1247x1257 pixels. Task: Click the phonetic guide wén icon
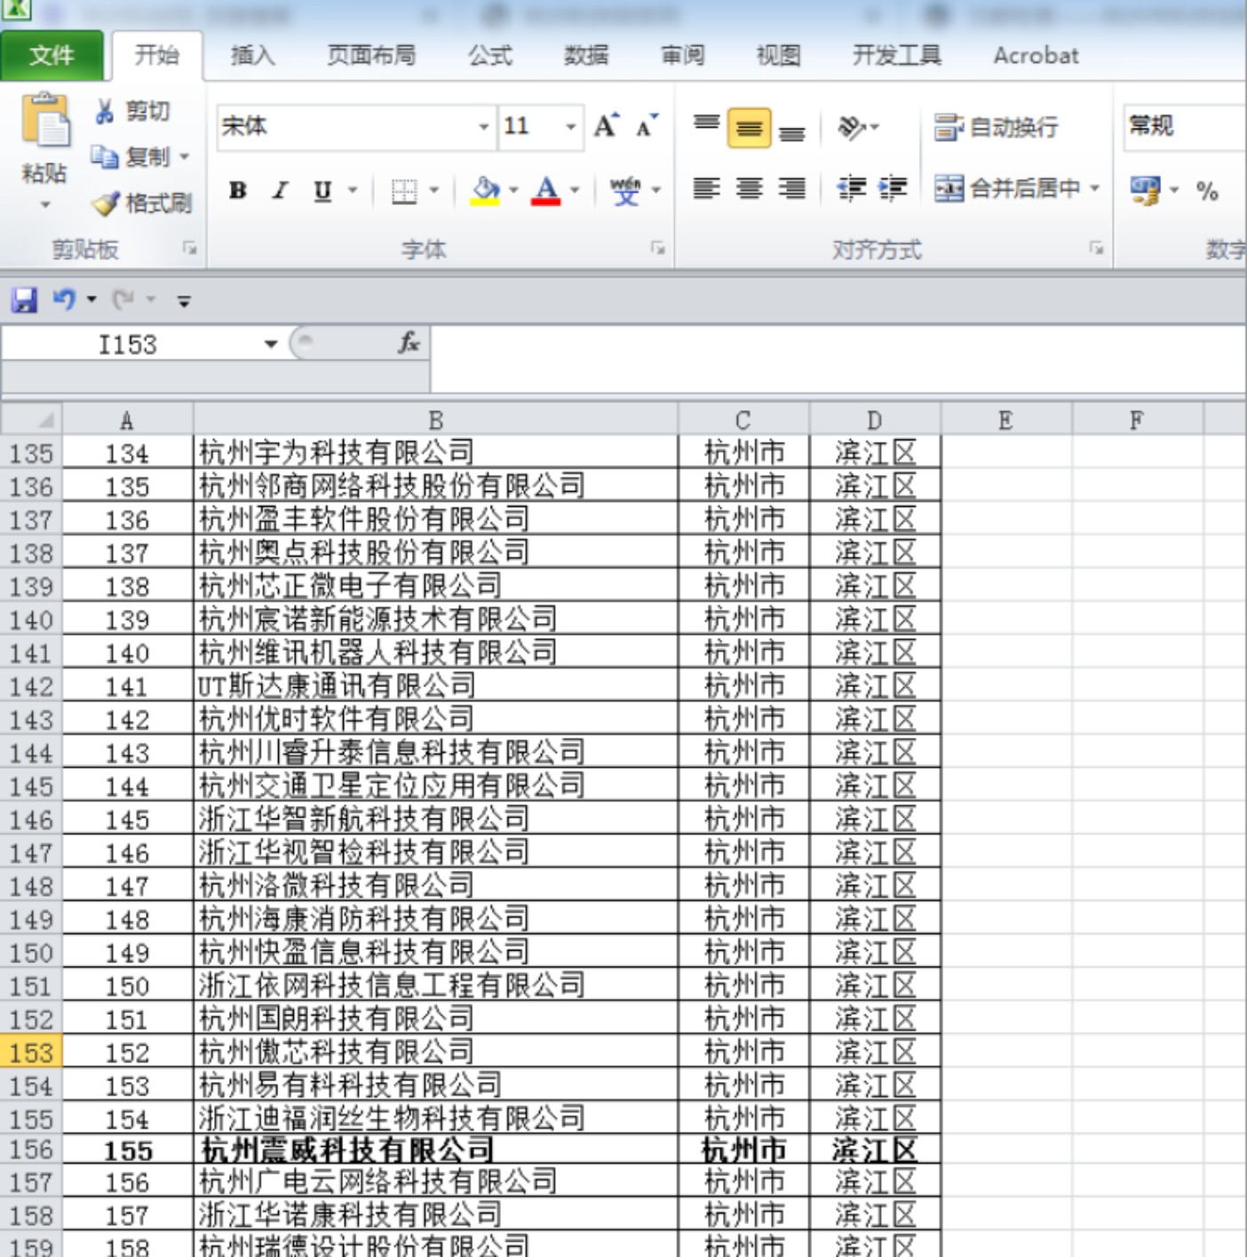pos(625,190)
